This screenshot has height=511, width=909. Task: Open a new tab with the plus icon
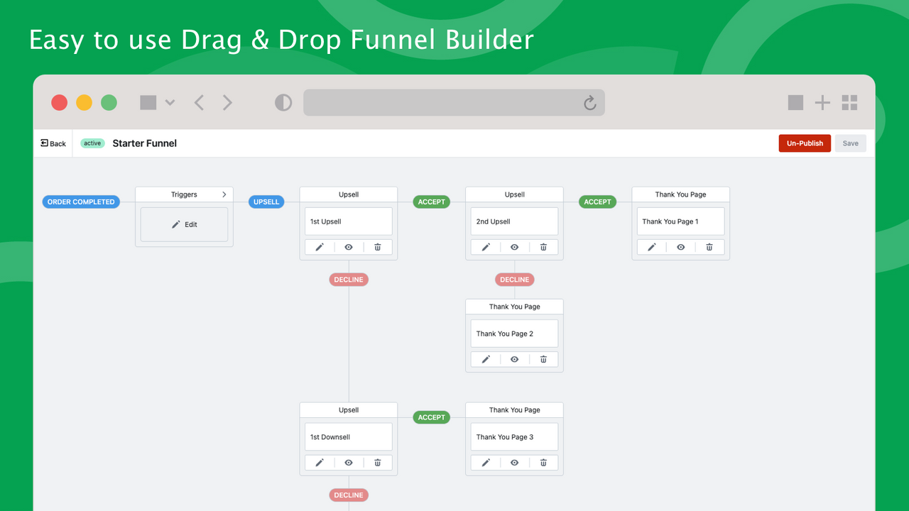tap(822, 102)
